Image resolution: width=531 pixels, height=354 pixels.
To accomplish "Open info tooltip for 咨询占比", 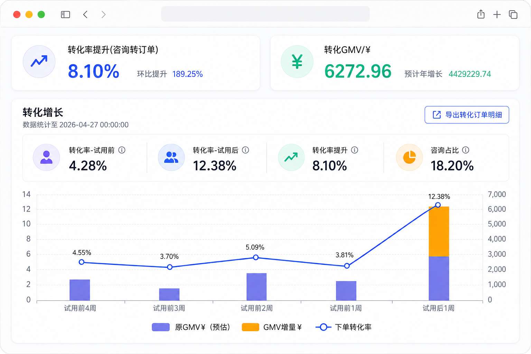I will pyautogui.click(x=466, y=150).
